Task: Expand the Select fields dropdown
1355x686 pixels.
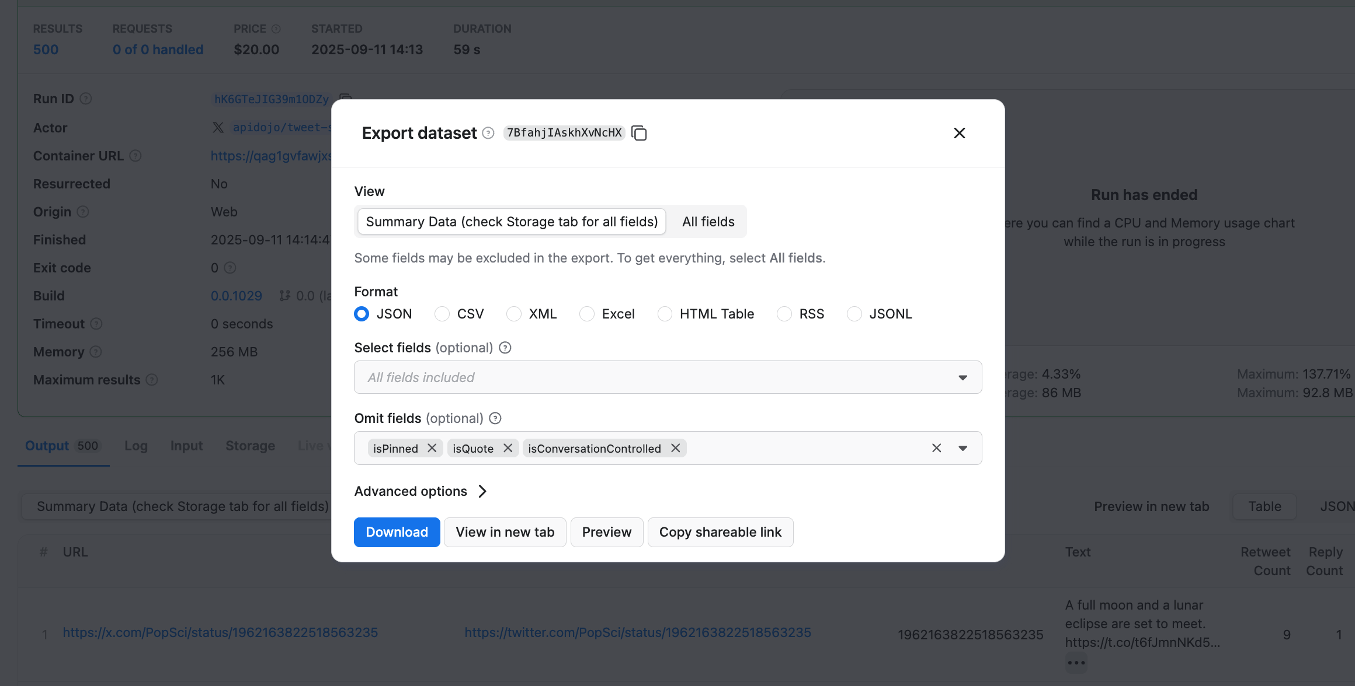Action: pos(962,377)
